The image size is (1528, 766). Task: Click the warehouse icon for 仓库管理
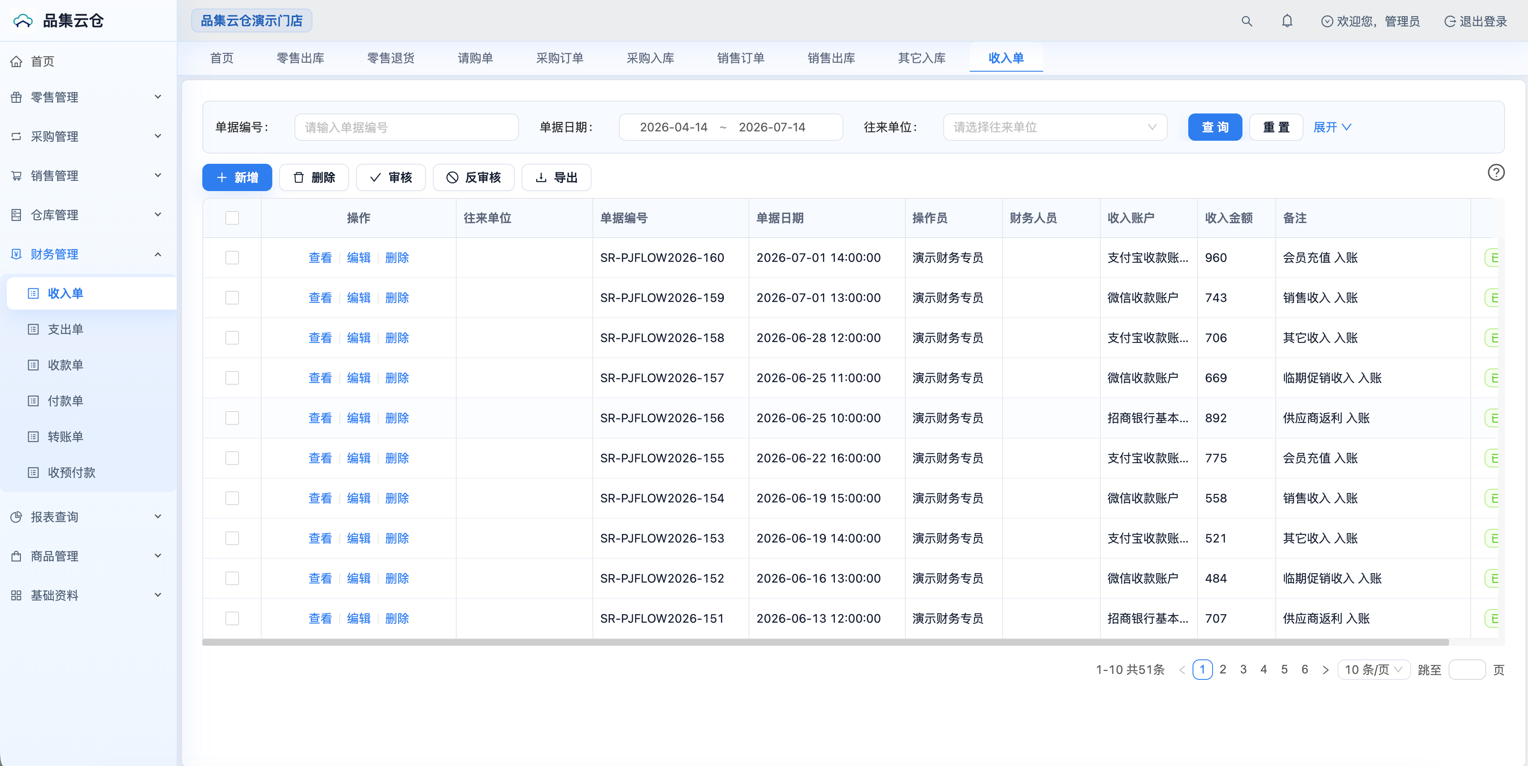17,215
